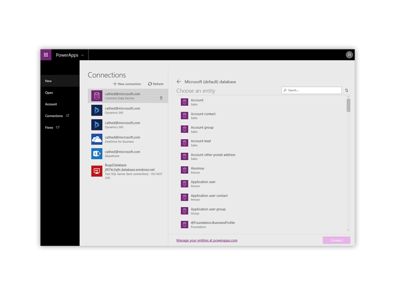
Task: Click the entity Search input field
Action: point(311,91)
